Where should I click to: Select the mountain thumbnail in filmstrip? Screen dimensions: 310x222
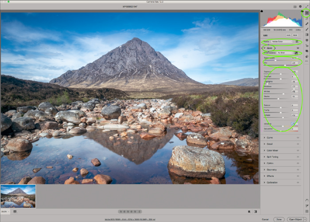[18, 196]
